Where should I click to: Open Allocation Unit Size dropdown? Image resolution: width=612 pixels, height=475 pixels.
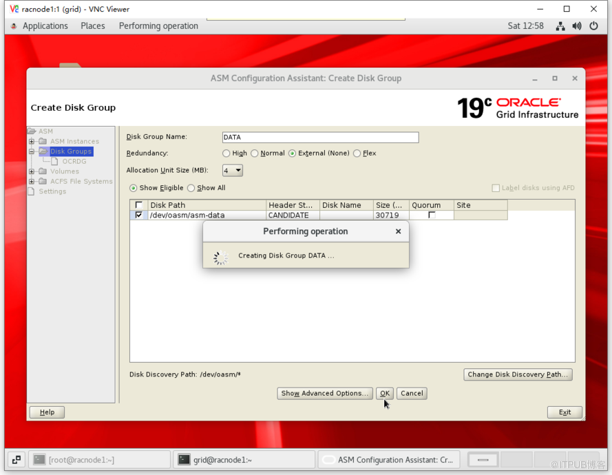pos(233,170)
